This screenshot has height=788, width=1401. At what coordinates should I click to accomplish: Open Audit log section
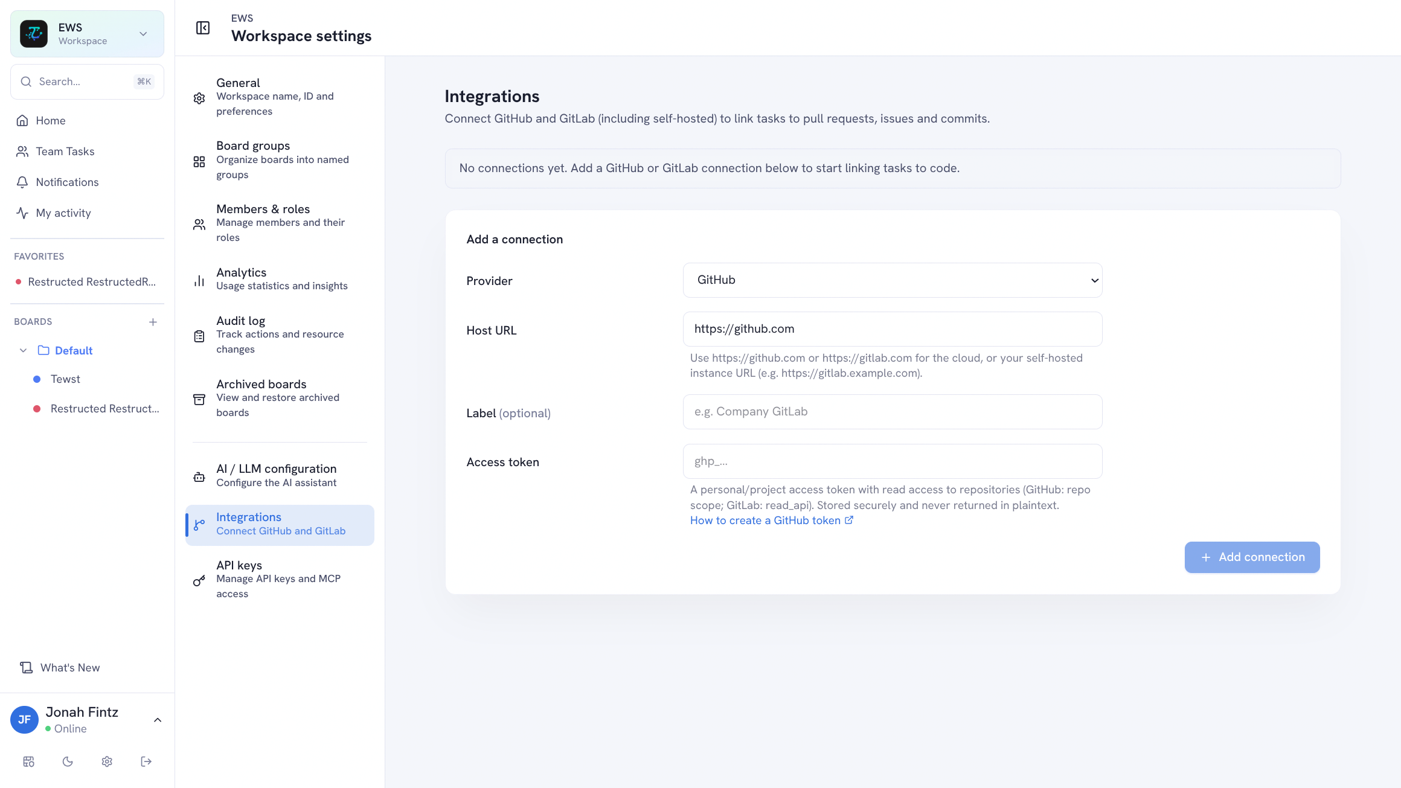280,335
